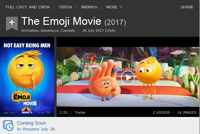Click the 2:25 duration text
The height and width of the screenshot is (134, 200).
[x=63, y=112]
